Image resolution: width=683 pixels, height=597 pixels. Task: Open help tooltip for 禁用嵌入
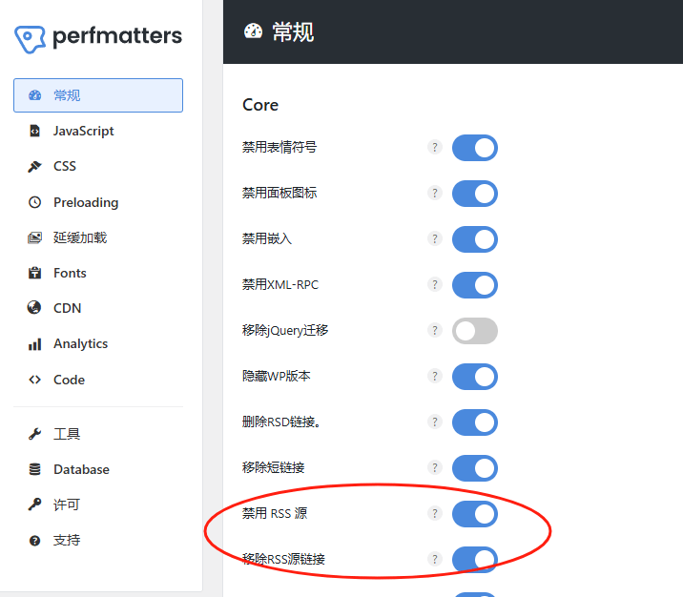[x=435, y=238]
